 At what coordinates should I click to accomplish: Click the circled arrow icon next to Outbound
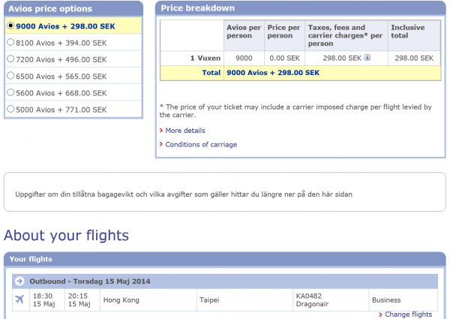[19, 281]
